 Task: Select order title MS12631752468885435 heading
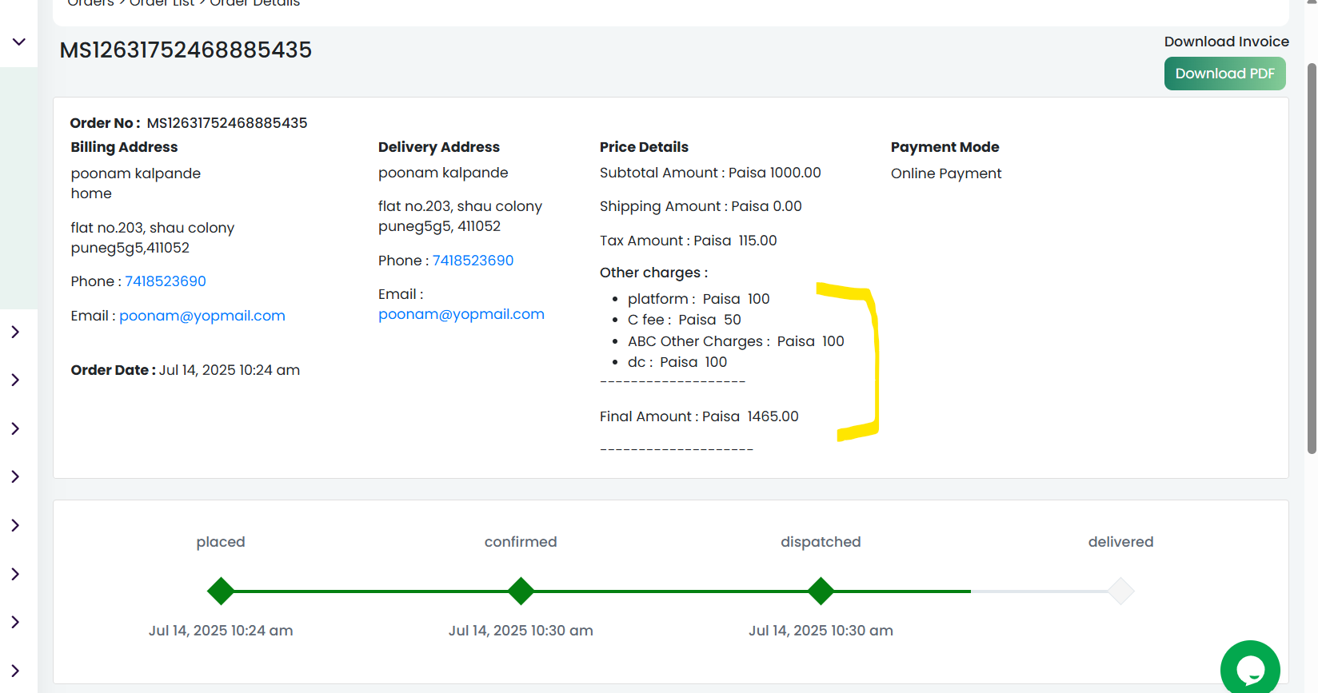pos(186,50)
